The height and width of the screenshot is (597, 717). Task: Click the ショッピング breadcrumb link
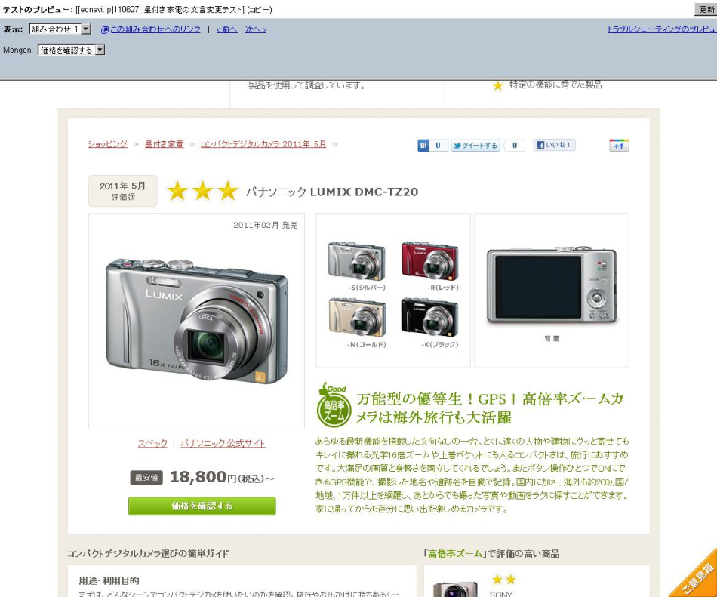107,144
